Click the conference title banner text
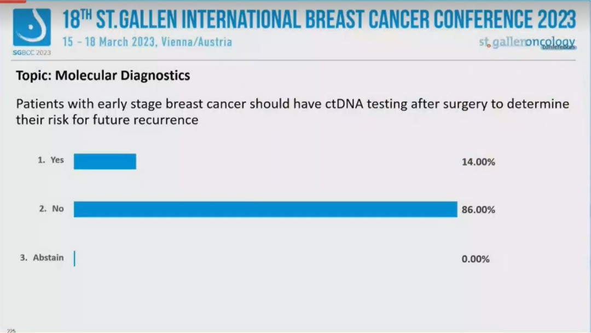The width and height of the screenshot is (591, 333). coord(319,20)
